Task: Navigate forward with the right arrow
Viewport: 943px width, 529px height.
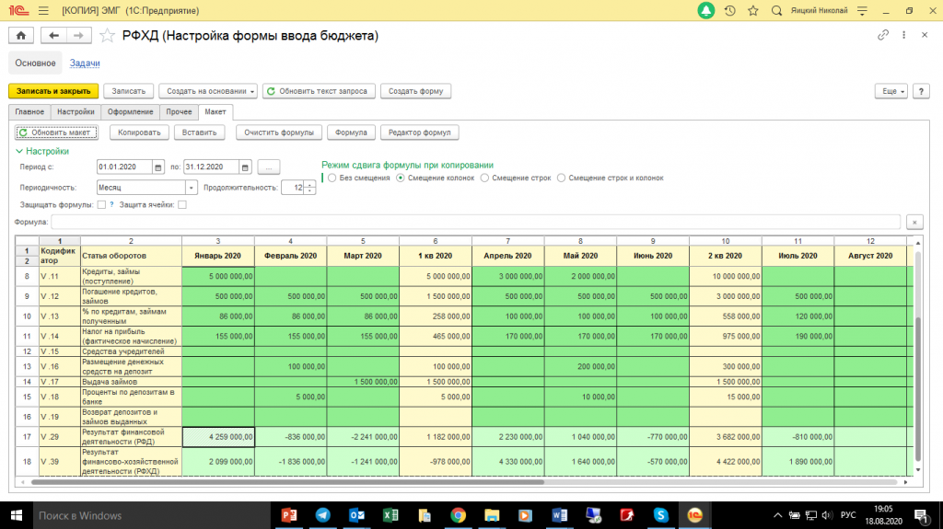Action: click(79, 36)
